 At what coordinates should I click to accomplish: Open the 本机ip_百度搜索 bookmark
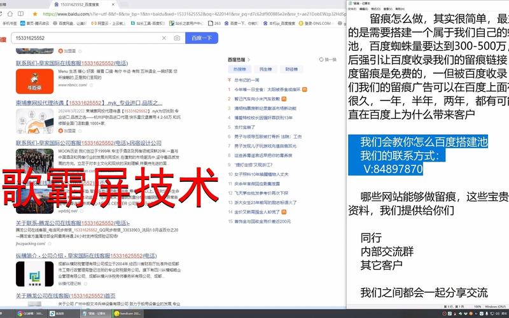[x=279, y=24]
